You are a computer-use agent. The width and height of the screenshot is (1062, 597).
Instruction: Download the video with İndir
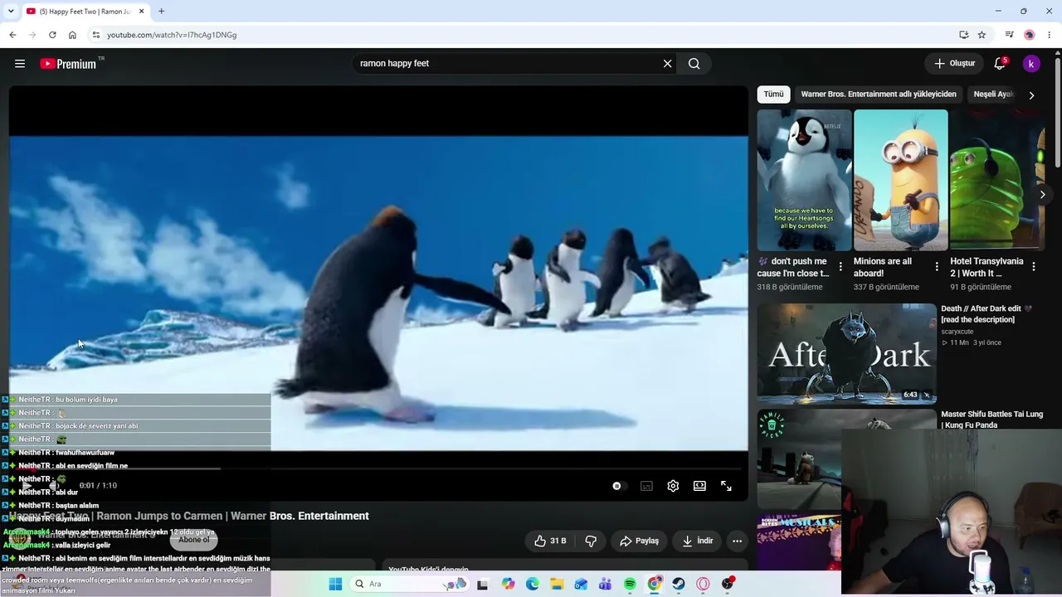coord(698,541)
